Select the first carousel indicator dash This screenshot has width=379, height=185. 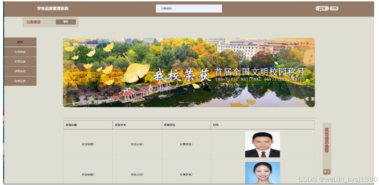click(x=181, y=102)
